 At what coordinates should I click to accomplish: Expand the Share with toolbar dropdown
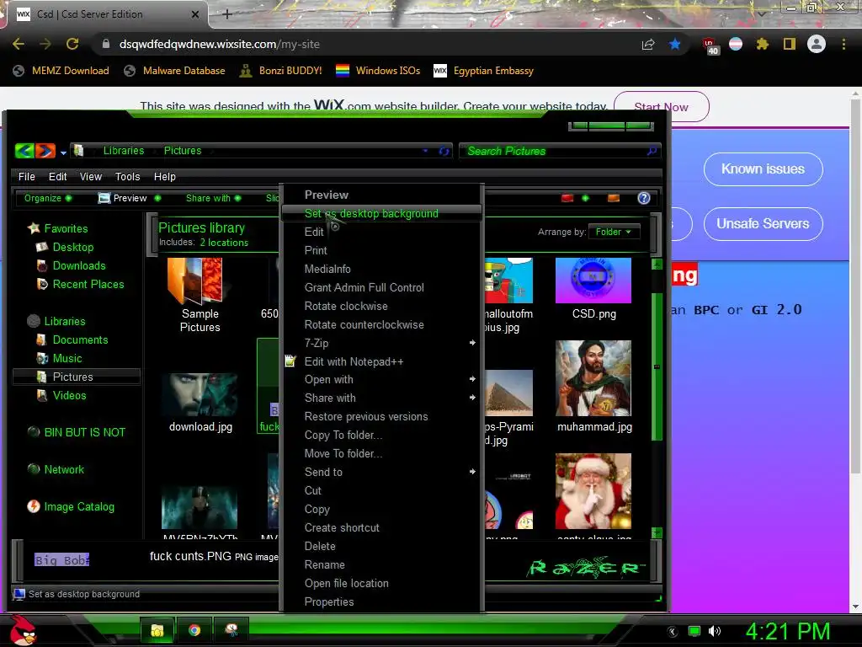(213, 198)
